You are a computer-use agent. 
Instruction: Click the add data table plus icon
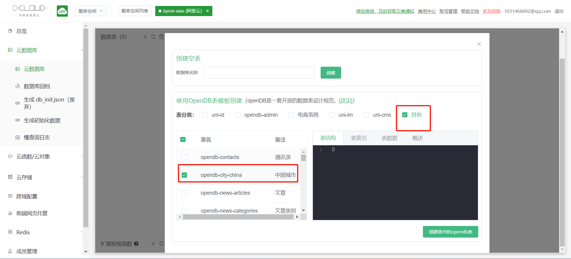click(x=145, y=37)
